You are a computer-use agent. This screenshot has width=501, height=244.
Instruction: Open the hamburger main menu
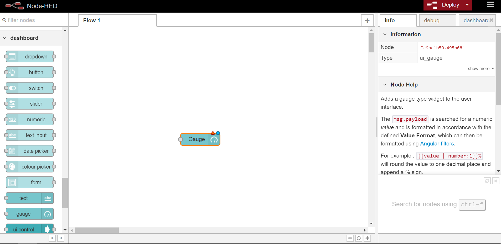click(490, 5)
